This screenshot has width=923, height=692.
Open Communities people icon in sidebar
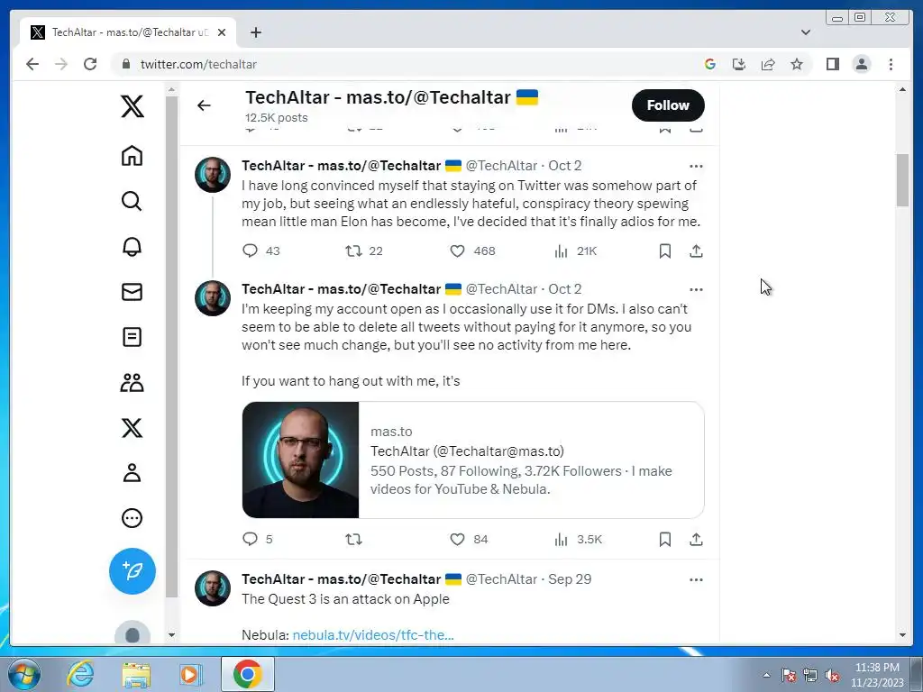(132, 382)
